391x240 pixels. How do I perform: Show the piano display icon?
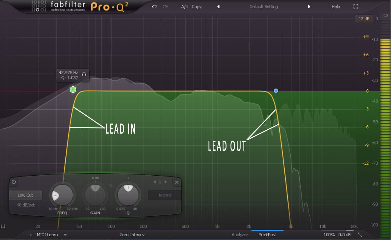[x=3, y=227]
